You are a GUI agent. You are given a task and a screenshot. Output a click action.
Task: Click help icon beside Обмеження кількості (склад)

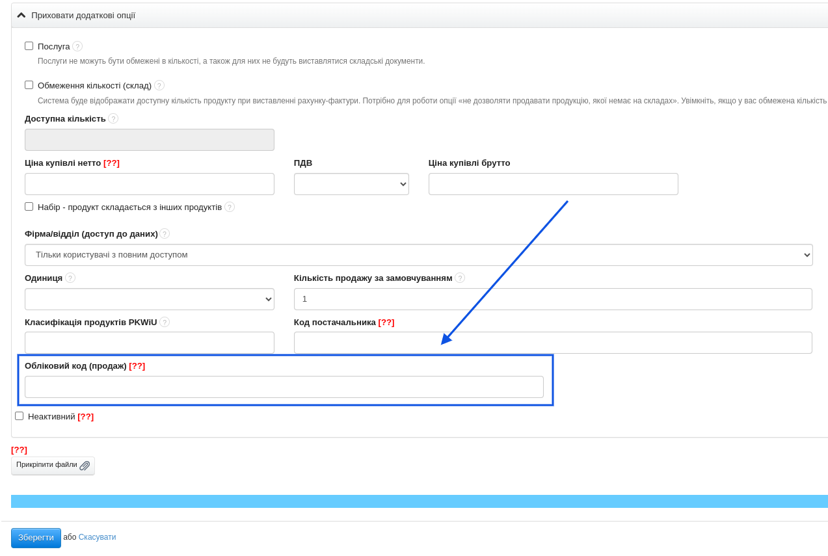click(x=159, y=85)
